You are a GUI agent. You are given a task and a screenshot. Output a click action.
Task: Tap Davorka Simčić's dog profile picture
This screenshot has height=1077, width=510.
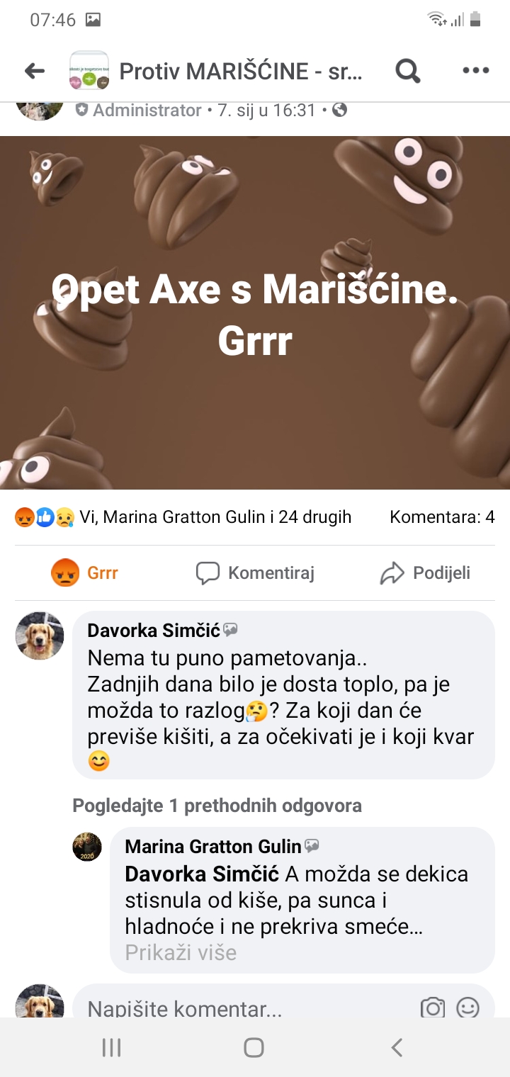pyautogui.click(x=40, y=636)
